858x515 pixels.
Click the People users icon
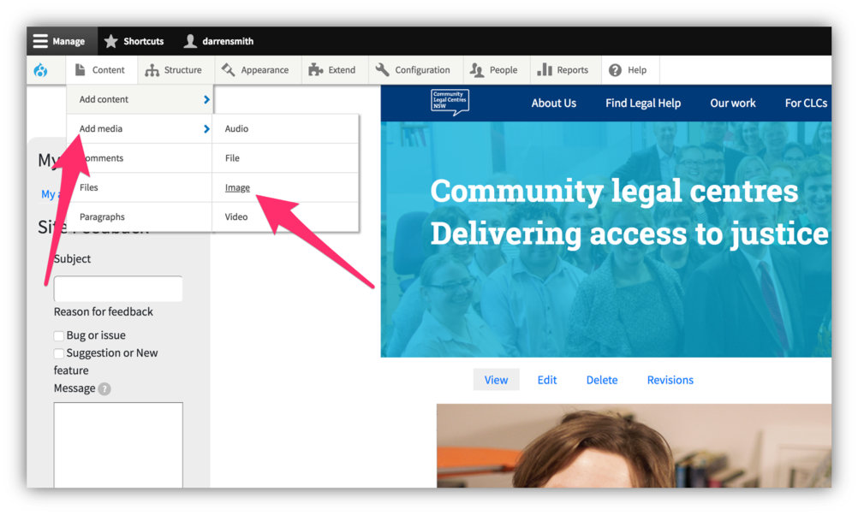[x=477, y=70]
